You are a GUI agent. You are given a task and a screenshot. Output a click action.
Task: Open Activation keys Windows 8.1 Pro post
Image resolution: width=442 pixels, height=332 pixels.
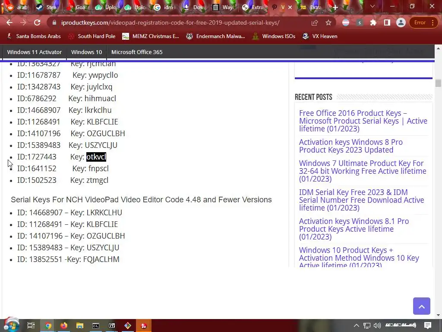point(354,229)
